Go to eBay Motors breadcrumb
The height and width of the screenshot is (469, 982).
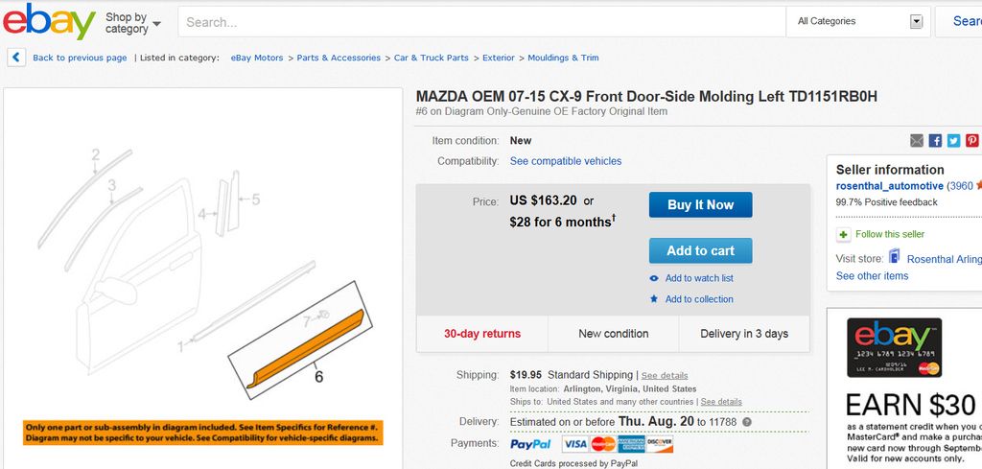click(x=257, y=58)
